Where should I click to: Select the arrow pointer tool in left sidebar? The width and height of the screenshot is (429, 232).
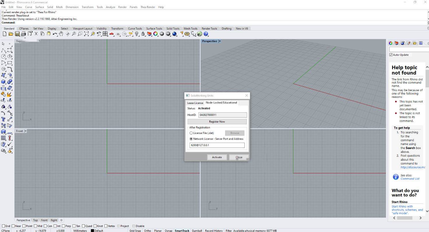pos(3,44)
